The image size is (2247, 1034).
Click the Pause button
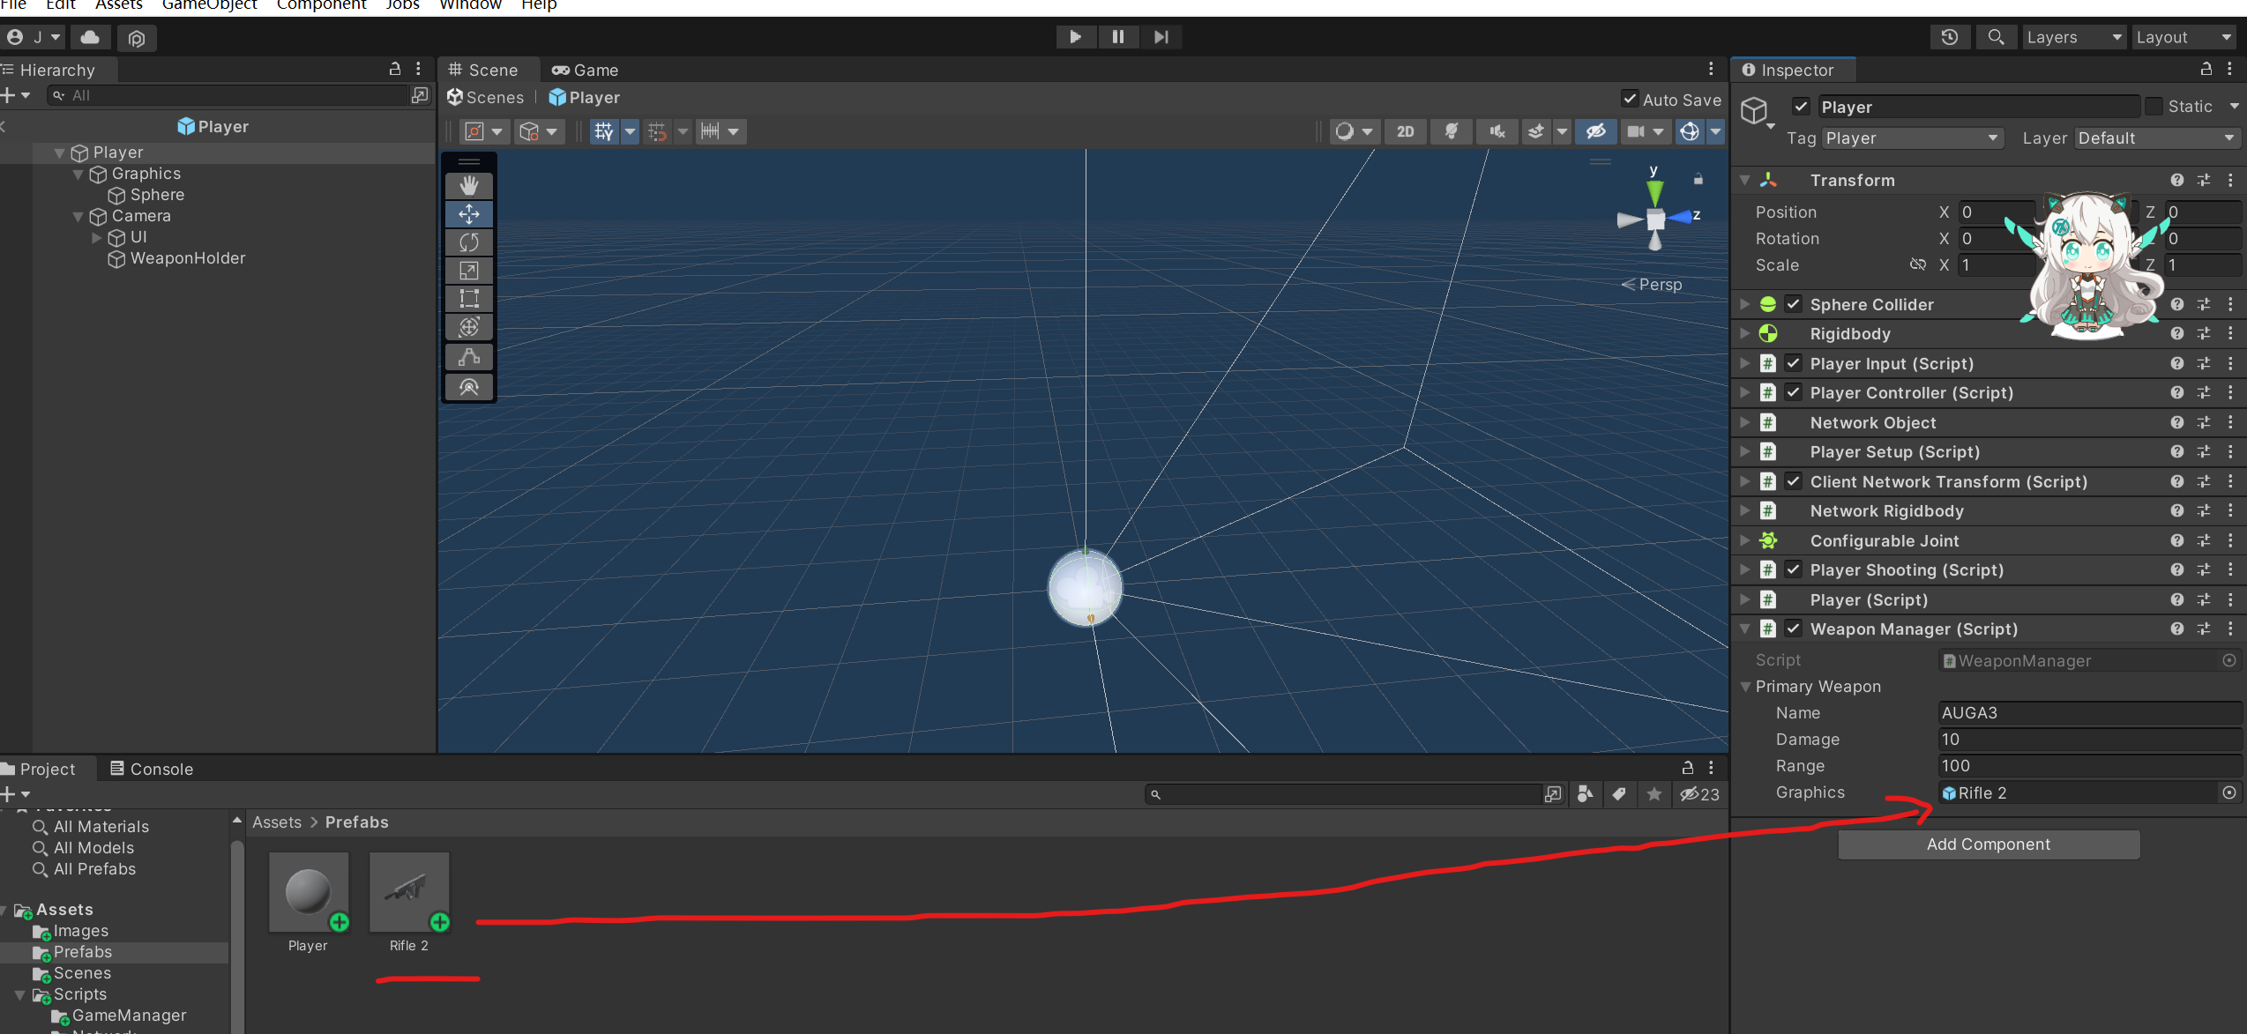pos(1118,37)
